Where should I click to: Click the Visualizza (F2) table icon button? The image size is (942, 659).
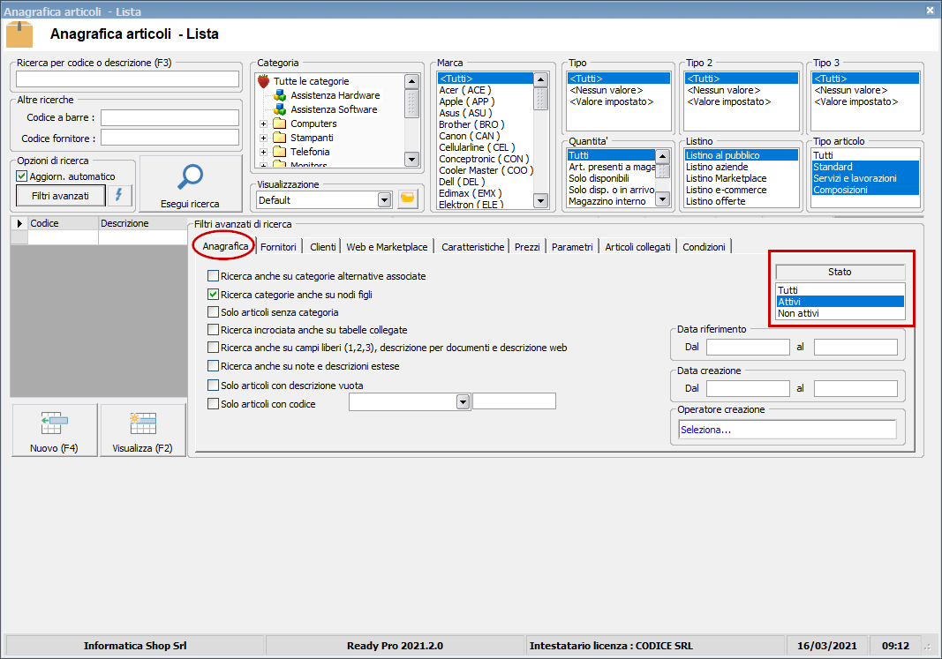point(143,431)
